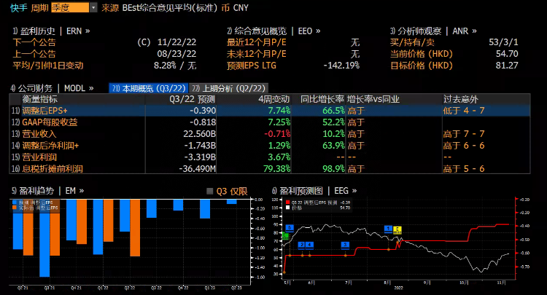The height and width of the screenshot is (295, 547).
Task: Click the blue Q2 23 forecast bar
Action: point(232,202)
